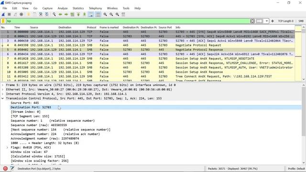Expand the Ethernet II layer
This screenshot has height=172, width=306.
point(2,89)
